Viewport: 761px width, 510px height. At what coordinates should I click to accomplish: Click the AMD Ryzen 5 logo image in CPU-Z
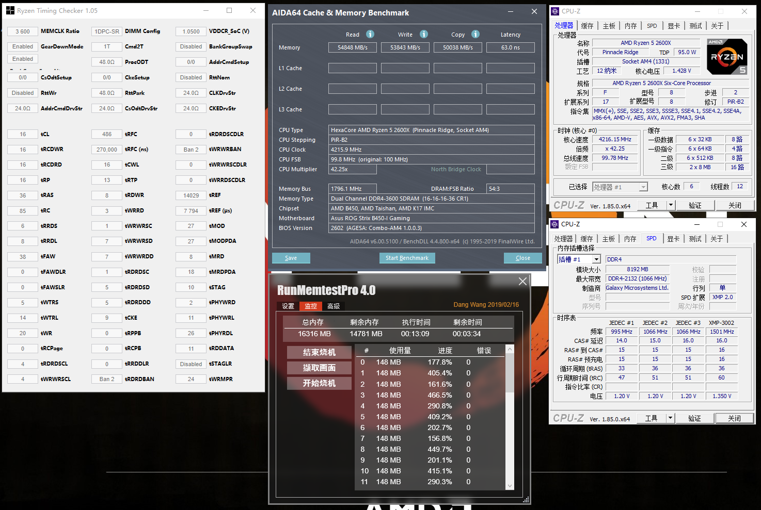(x=727, y=57)
